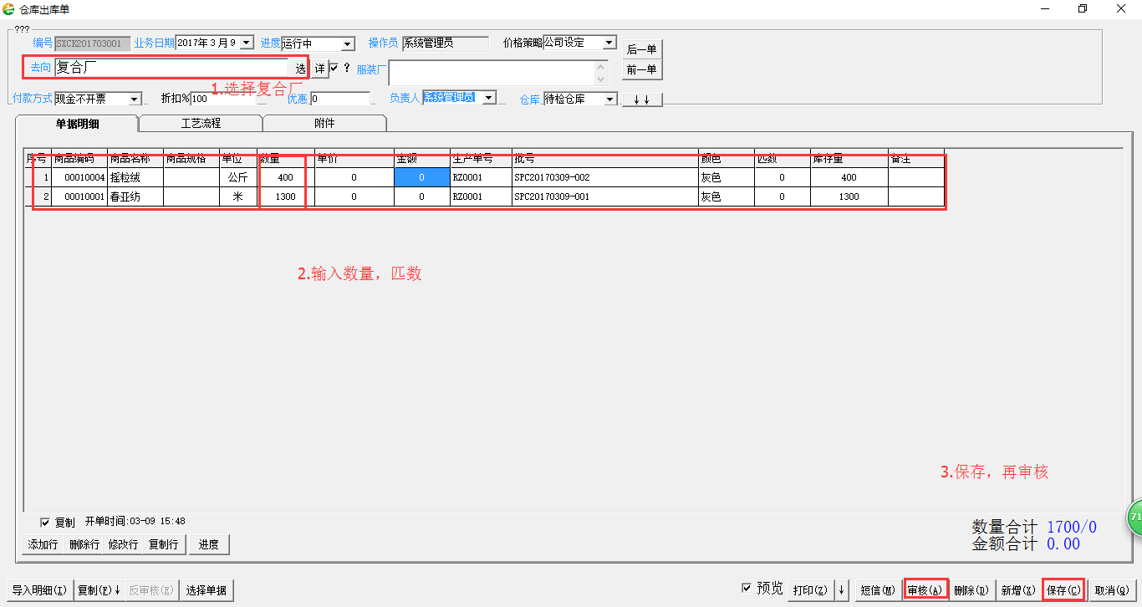This screenshot has width=1142, height=607.
Task: Switch to the 工艺流程 tab
Action: [x=201, y=123]
